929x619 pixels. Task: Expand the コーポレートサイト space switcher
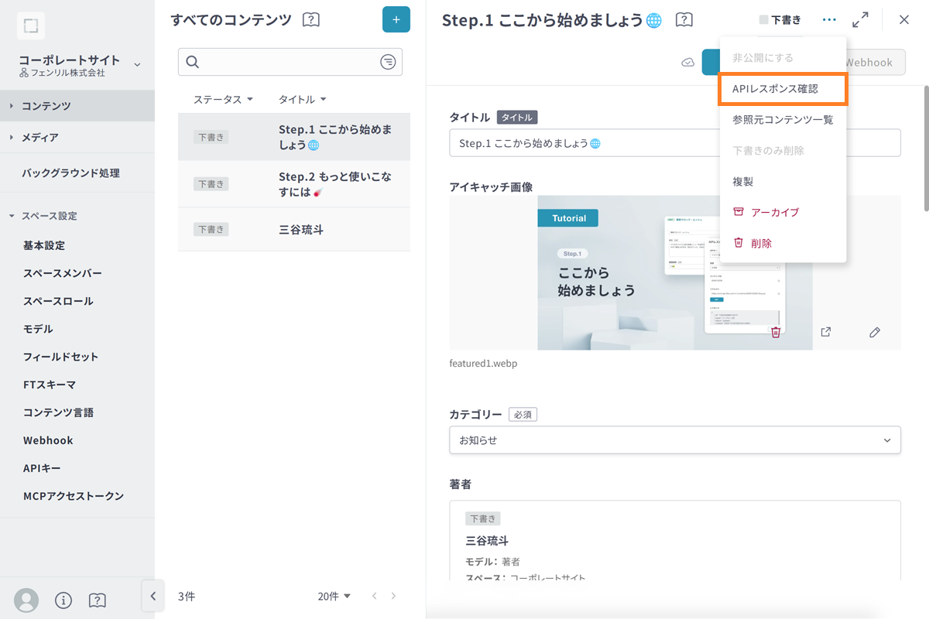click(x=137, y=64)
